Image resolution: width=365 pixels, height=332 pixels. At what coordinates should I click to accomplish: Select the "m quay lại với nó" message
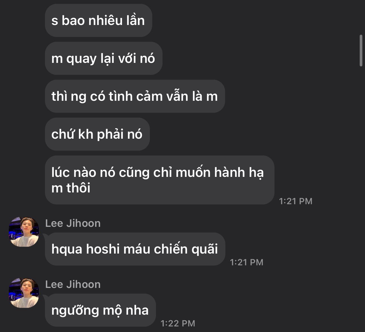pos(103,58)
